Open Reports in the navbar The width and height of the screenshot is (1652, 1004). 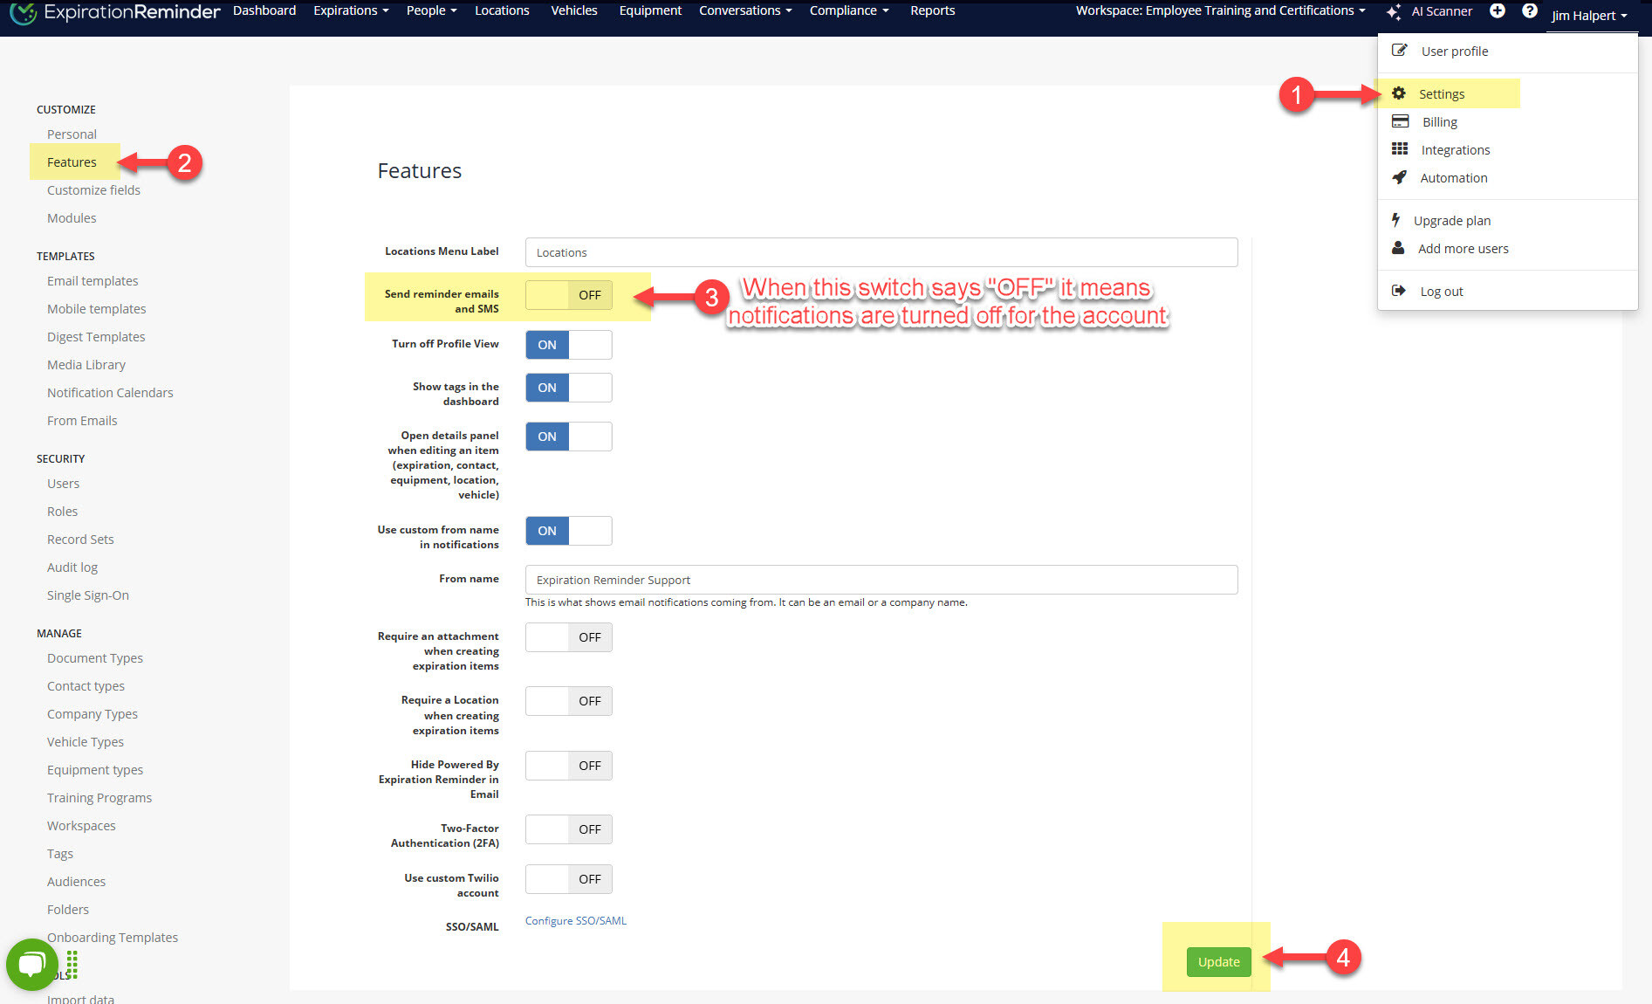[932, 10]
